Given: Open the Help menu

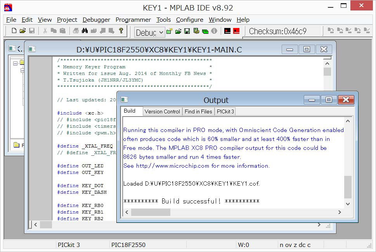Looking at the screenshot, I should (x=243, y=20).
